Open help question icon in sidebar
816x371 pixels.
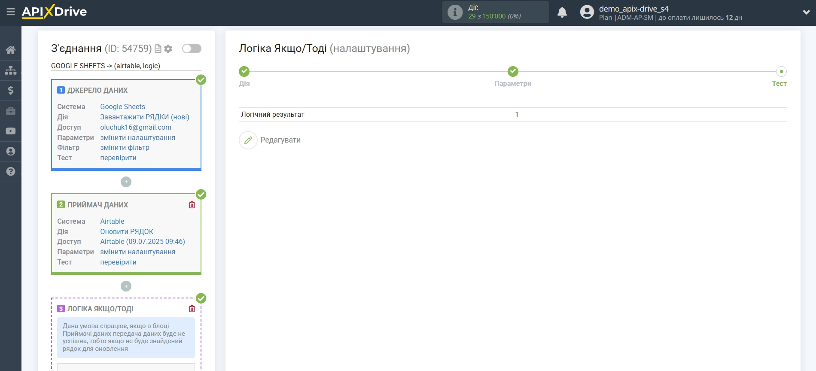pyautogui.click(x=11, y=171)
